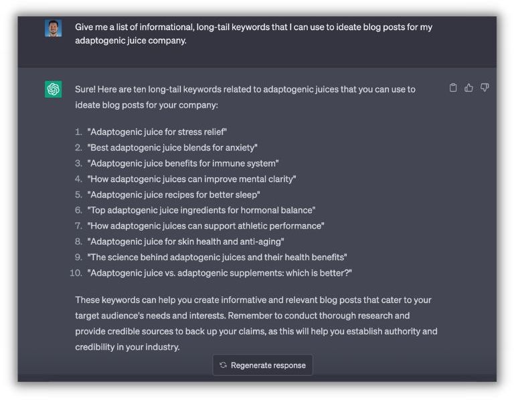Viewport: 516px width, 400px height.
Task: Select the recipes for better sleep keyword
Action: point(173,195)
